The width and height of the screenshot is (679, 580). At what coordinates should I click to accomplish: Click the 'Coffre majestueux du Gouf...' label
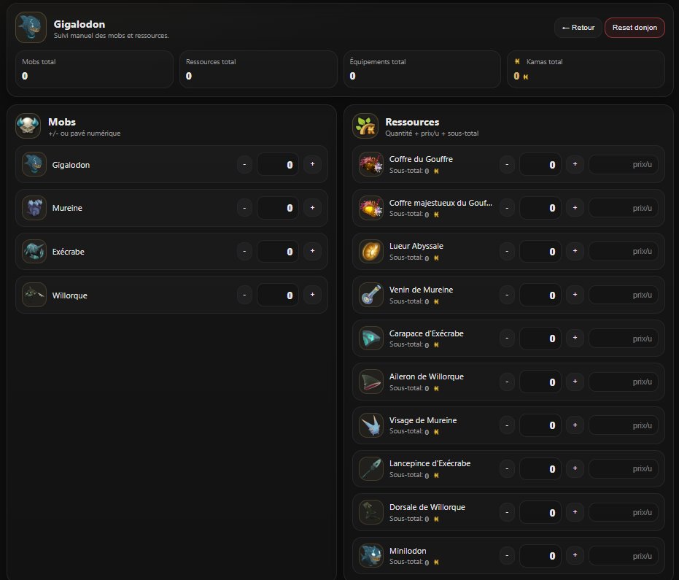441,203
